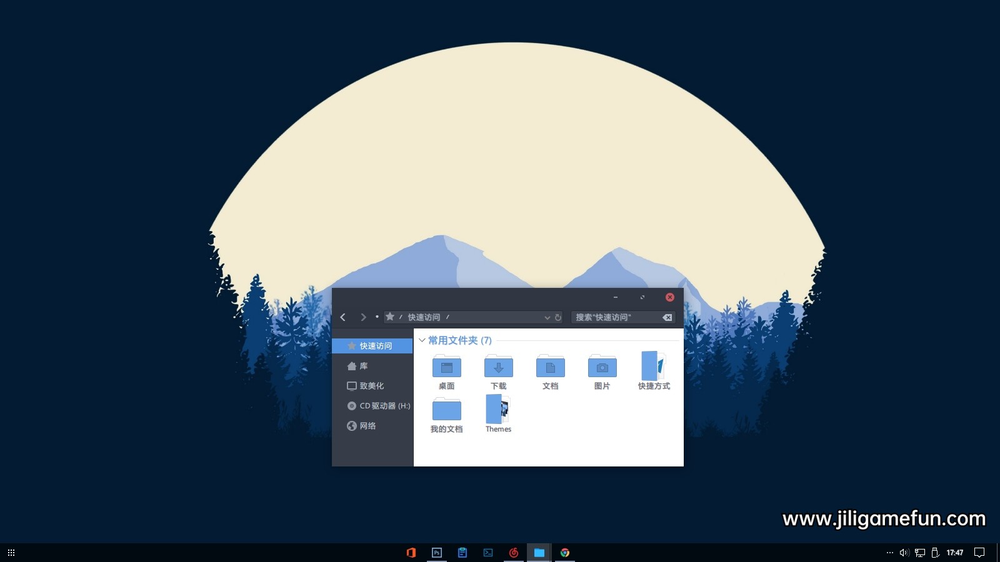This screenshot has height=562, width=1000.
Task: Maximize the file explorer window
Action: click(642, 297)
